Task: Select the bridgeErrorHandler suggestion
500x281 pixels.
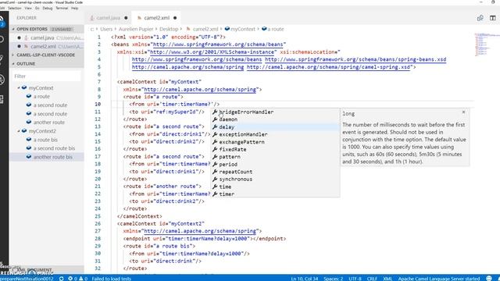Action: pyautogui.click(x=275, y=112)
